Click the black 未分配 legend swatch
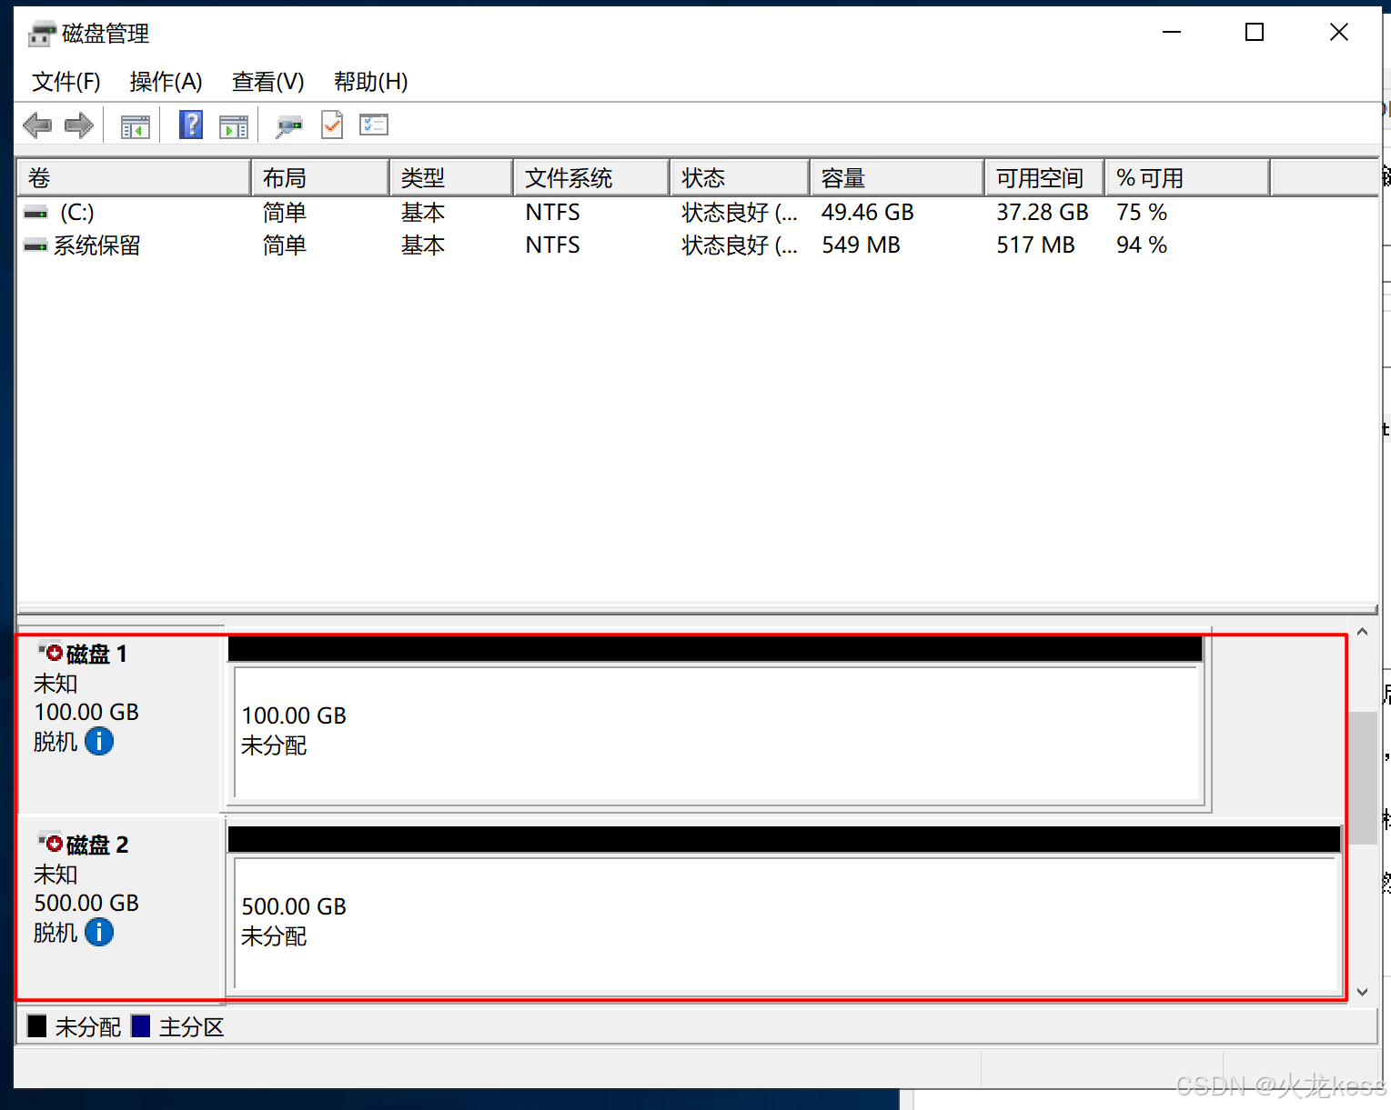This screenshot has width=1391, height=1110. (37, 1026)
